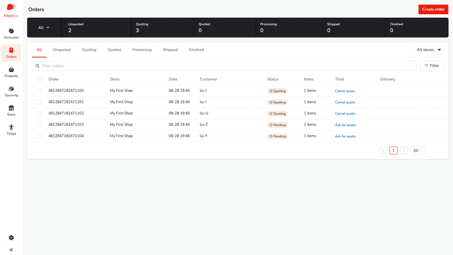The height and width of the screenshot is (255, 453).
Task: Click the Order column header
Action: pos(54,79)
